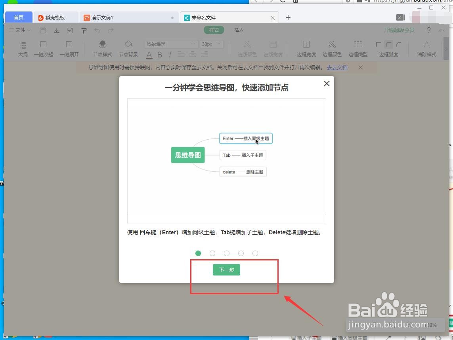Choose the square corner border radius

(x=378, y=44)
